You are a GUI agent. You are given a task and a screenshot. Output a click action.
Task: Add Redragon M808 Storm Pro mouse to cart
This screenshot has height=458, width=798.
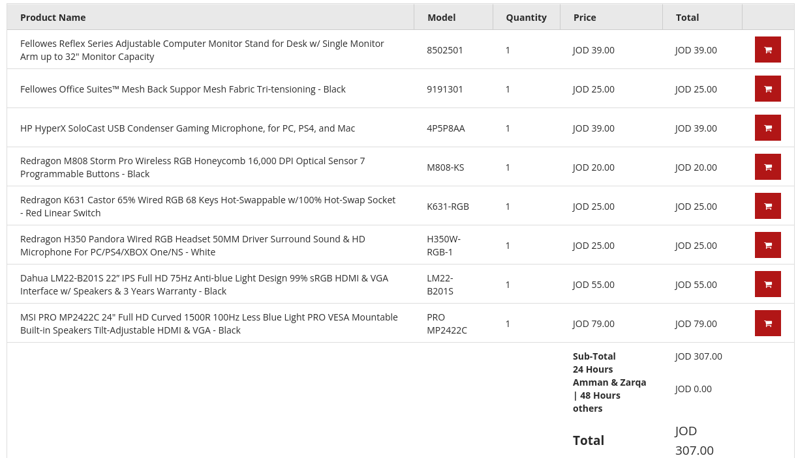[x=767, y=167]
